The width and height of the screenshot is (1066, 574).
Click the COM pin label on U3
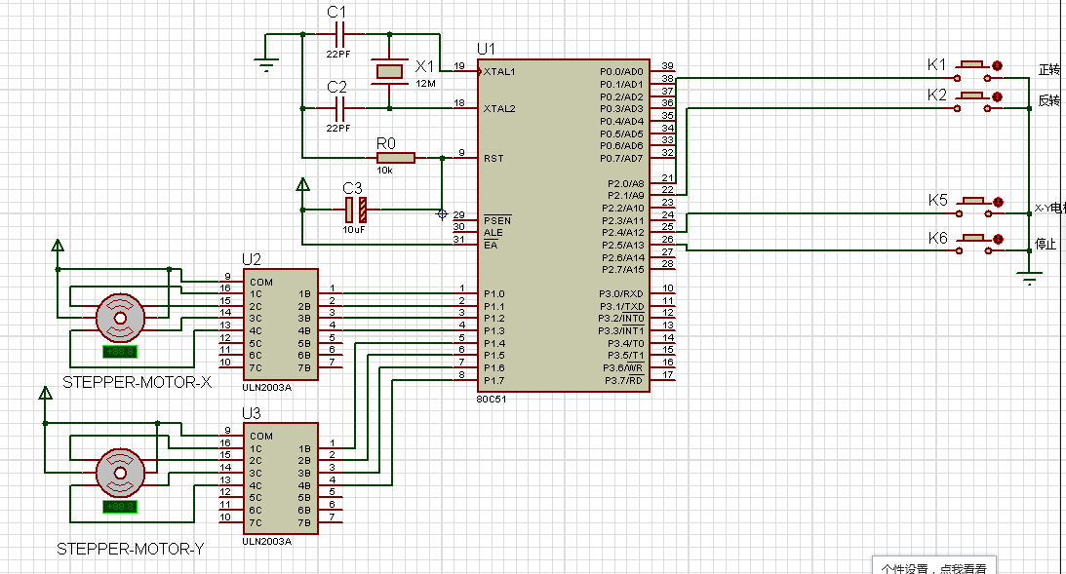tap(261, 437)
